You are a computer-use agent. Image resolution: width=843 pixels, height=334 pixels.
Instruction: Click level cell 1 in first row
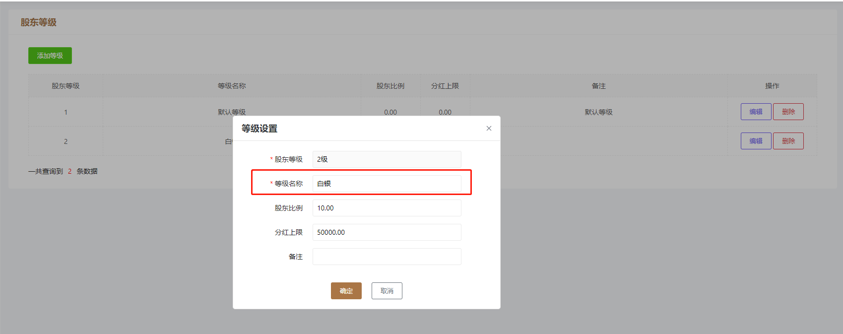pos(65,112)
